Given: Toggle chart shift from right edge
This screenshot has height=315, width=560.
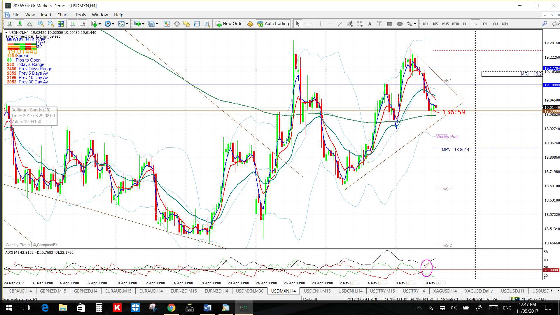Looking at the screenshot, I should click(83, 24).
